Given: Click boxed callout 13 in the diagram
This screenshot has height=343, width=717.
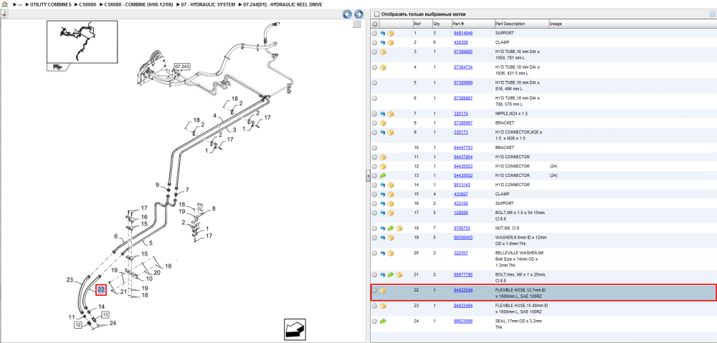Looking at the screenshot, I should 105,314.
